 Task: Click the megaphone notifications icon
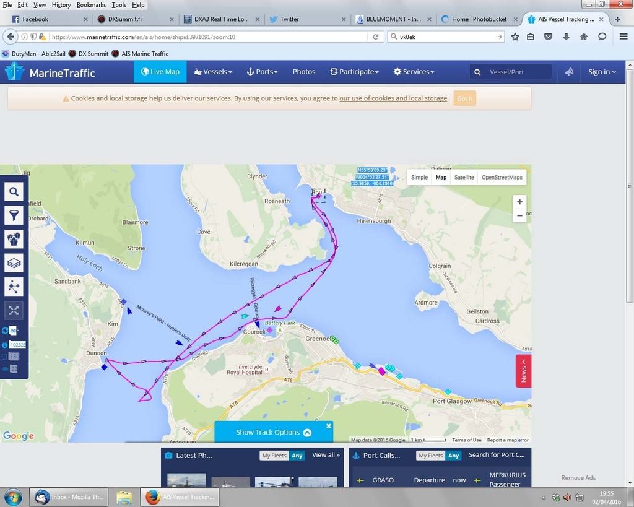[x=570, y=72]
